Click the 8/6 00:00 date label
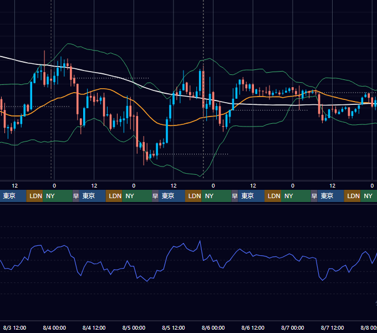This screenshot has width=377, height=333. coord(213,327)
